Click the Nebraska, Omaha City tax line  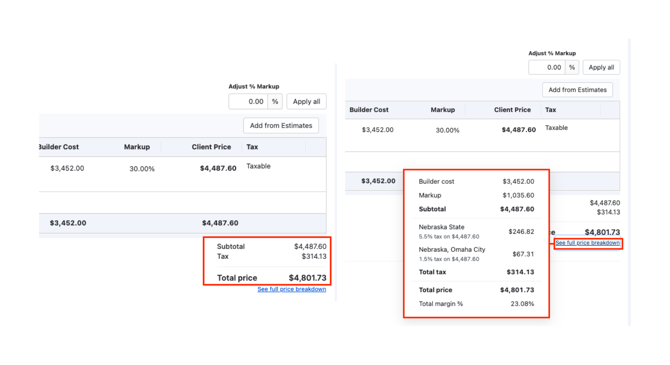point(476,254)
